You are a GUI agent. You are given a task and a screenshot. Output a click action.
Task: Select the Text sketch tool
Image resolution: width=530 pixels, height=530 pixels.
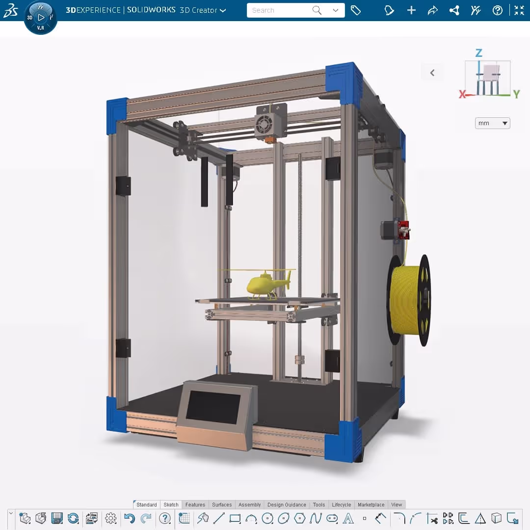[348, 518]
